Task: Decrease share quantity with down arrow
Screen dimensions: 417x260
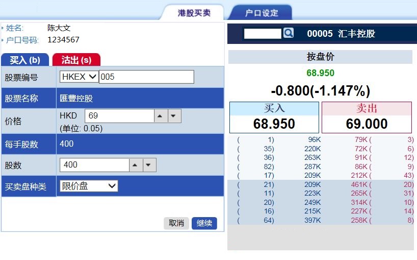Action: click(149, 165)
